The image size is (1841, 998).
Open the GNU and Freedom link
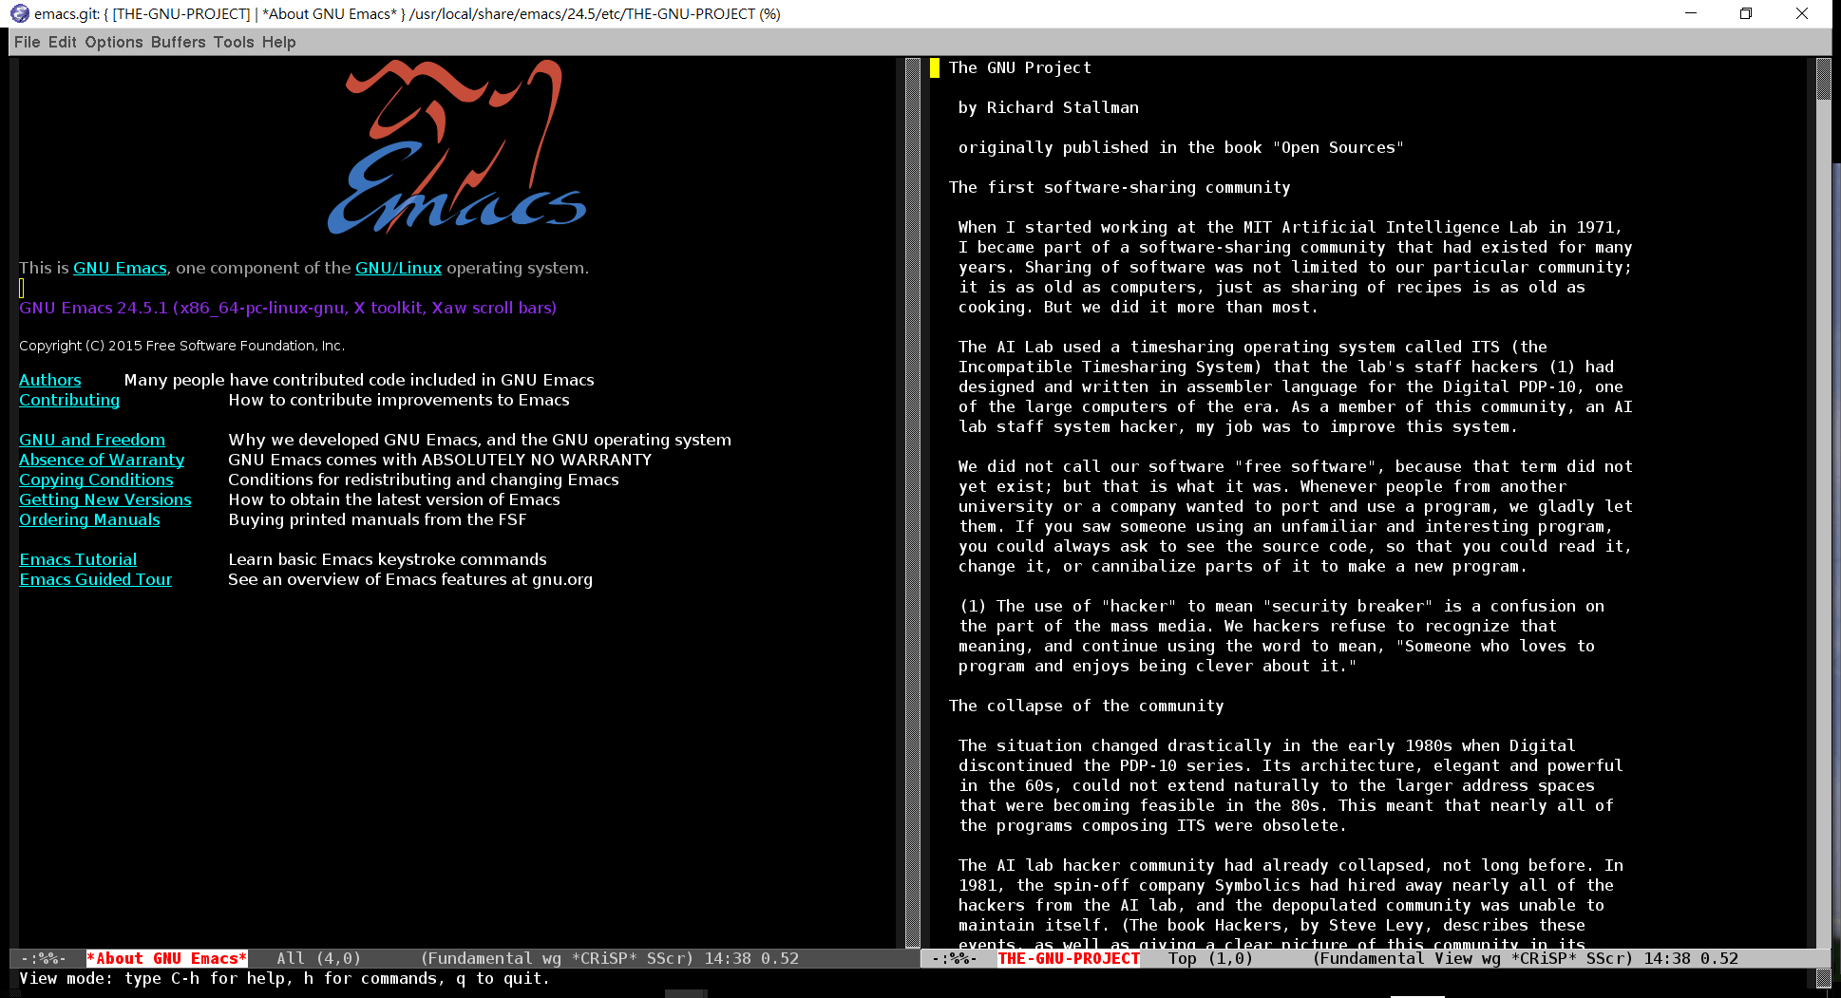pos(92,440)
